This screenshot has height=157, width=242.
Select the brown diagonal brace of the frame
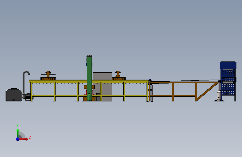point(208,91)
